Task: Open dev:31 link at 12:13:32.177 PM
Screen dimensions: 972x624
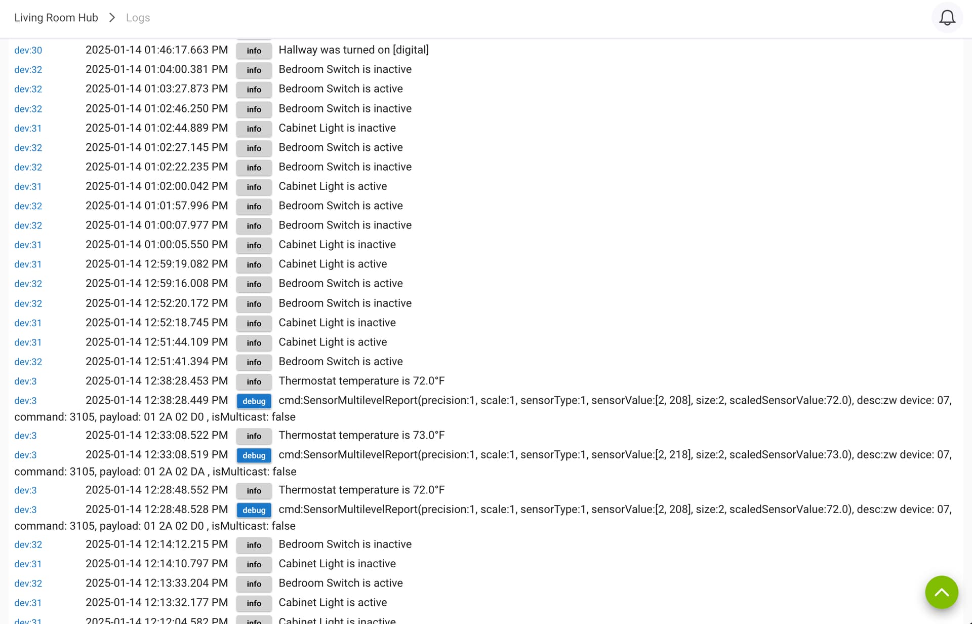Action: point(28,603)
